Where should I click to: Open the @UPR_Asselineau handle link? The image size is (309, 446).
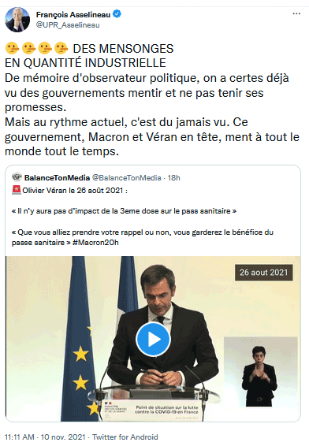point(68,25)
